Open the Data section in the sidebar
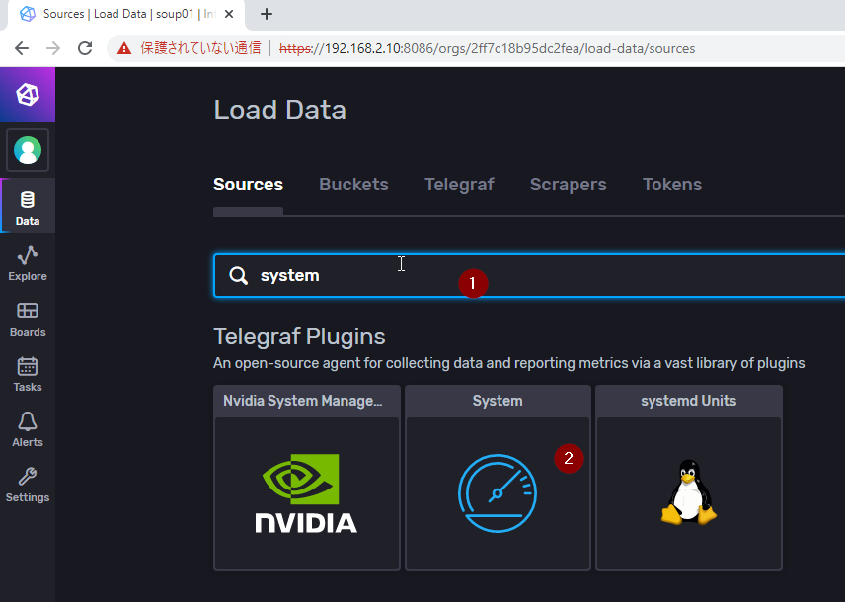 28,205
